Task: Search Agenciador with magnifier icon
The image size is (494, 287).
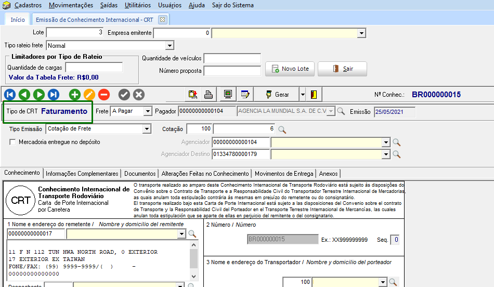Action: pyautogui.click(x=397, y=142)
